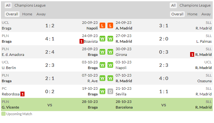Click the red card badge near R. Madrid at Girona

click(x=192, y=55)
